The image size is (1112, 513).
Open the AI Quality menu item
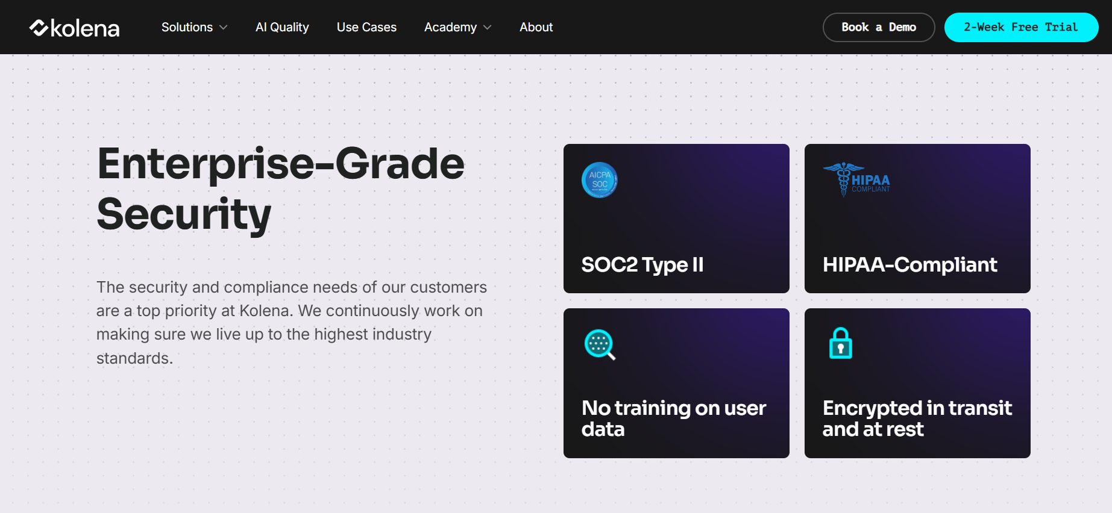[x=282, y=27]
